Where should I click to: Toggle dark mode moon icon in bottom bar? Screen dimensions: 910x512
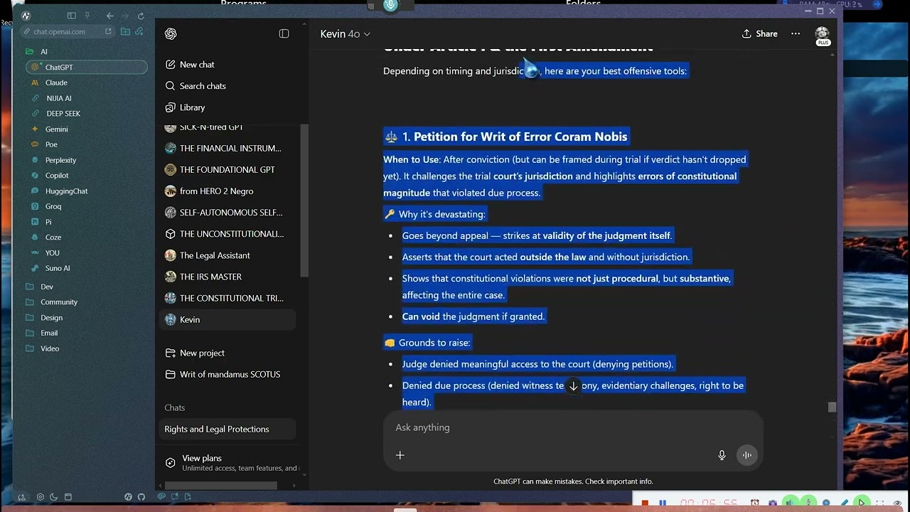point(53,497)
